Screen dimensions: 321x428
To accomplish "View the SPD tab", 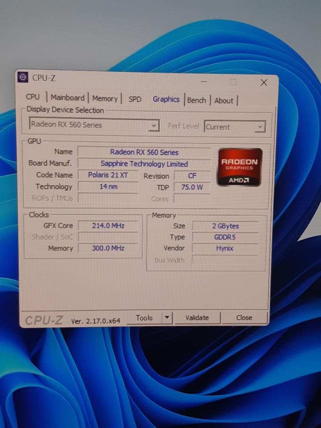I will [134, 99].
